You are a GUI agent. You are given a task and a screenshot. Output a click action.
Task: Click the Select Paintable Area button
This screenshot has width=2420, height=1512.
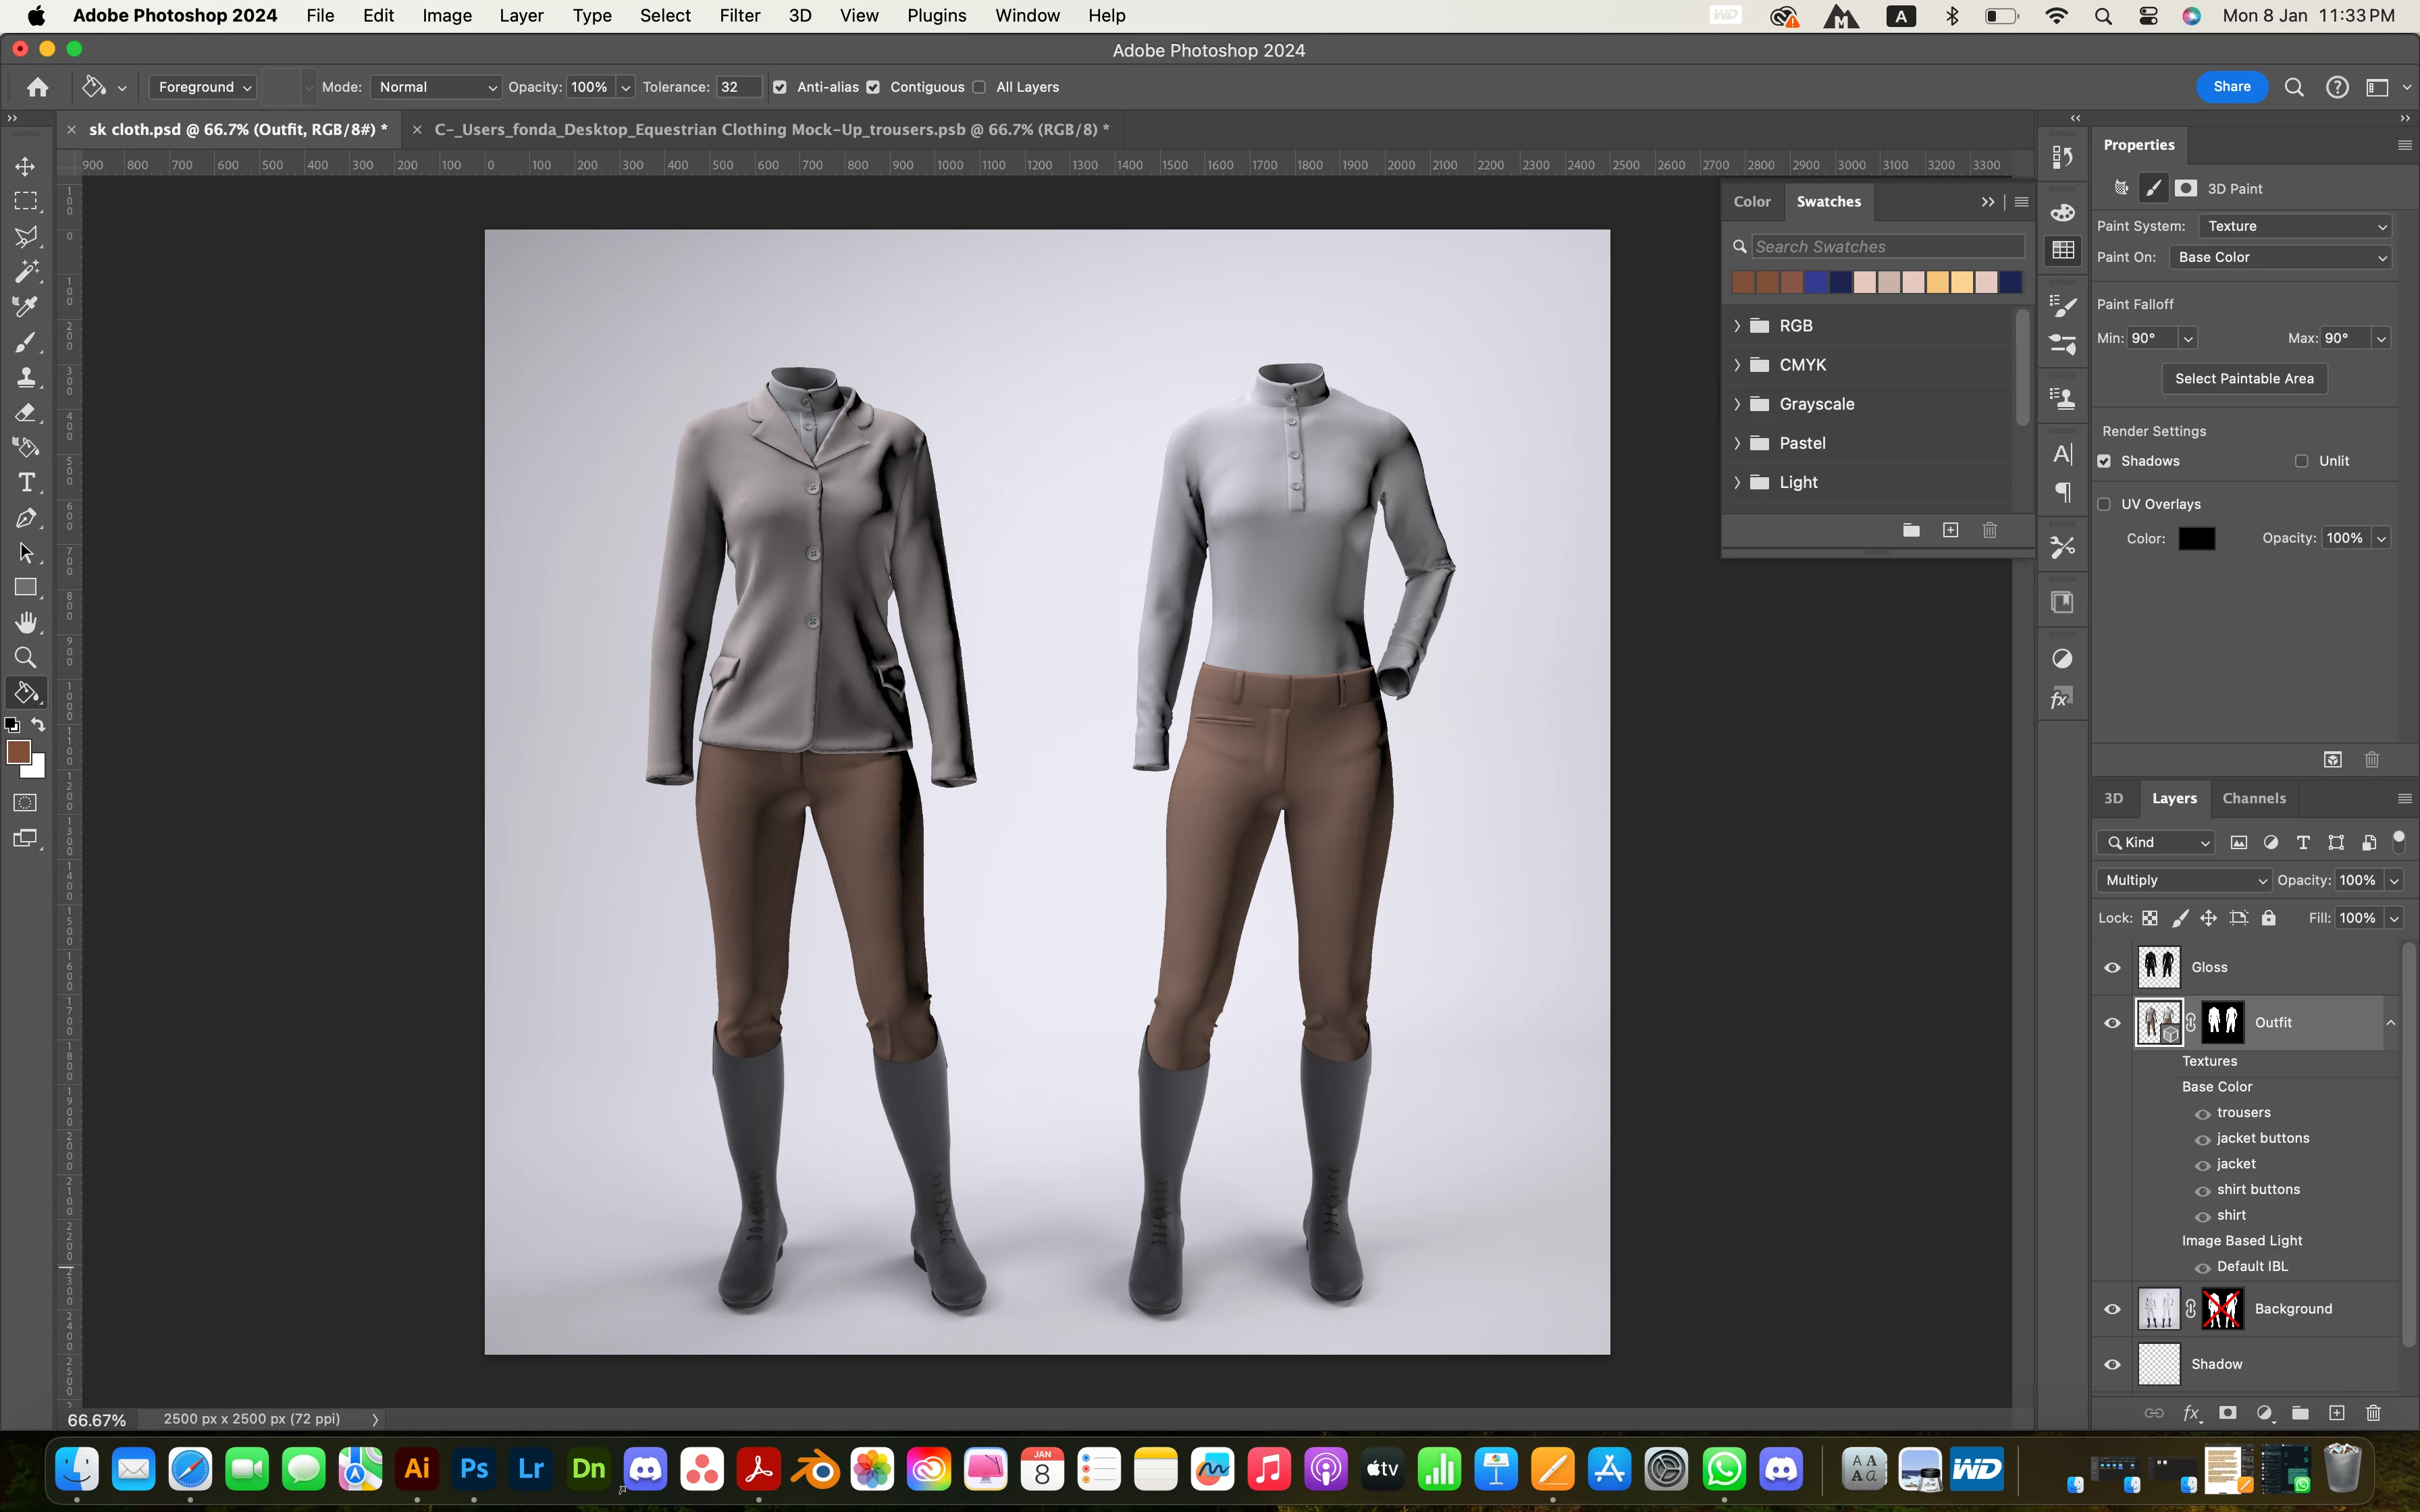coord(2244,378)
